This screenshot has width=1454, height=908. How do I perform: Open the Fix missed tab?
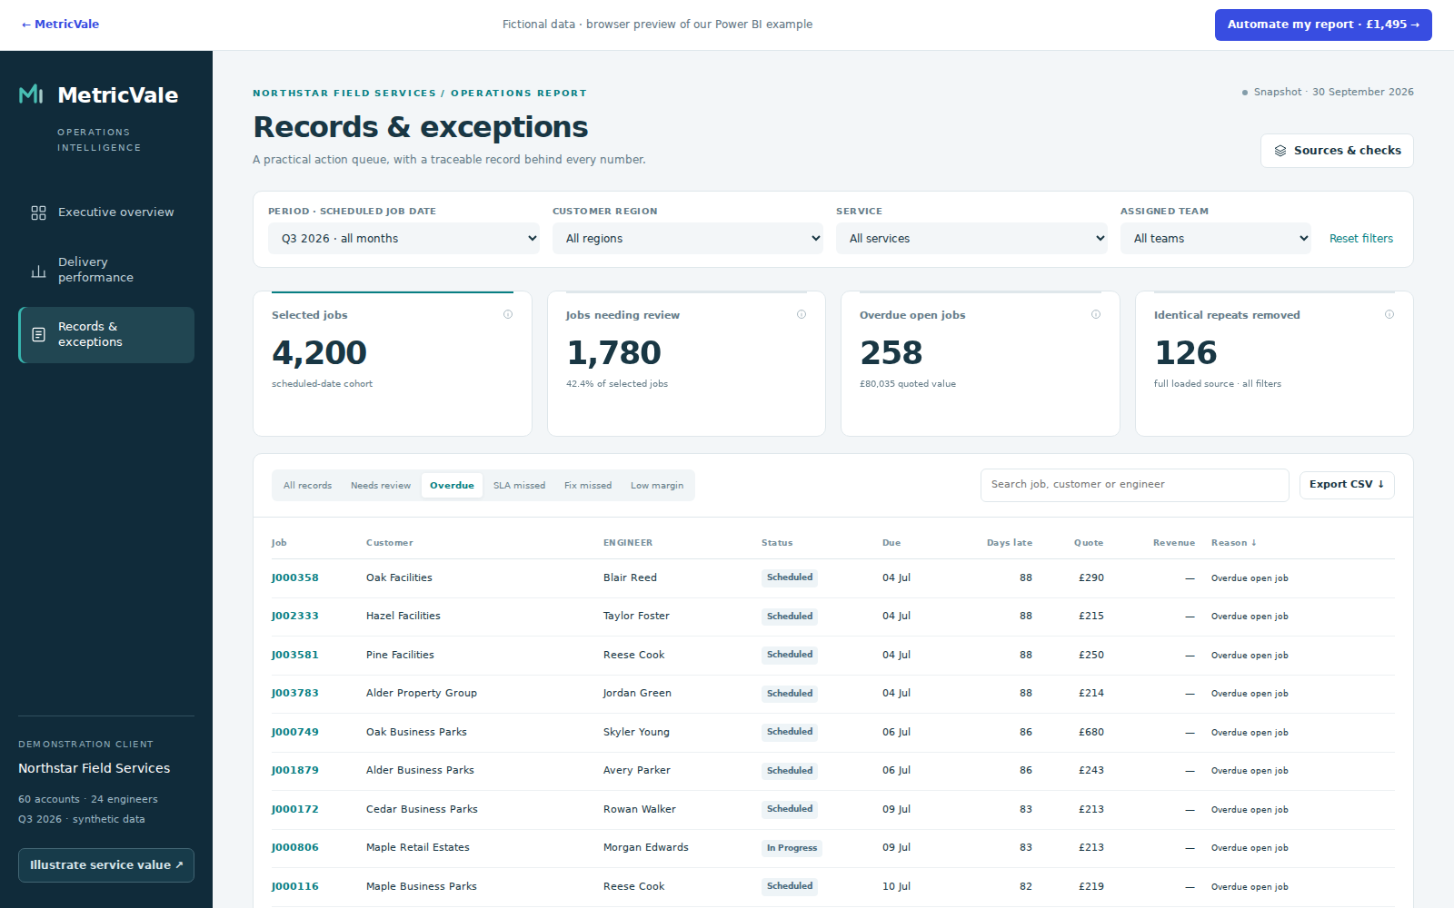pyautogui.click(x=588, y=486)
